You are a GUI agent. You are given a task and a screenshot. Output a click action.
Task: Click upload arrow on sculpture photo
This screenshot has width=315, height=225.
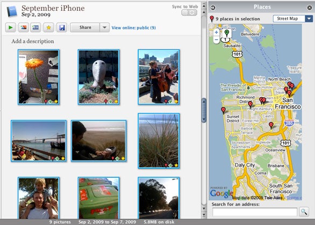click(x=111, y=102)
